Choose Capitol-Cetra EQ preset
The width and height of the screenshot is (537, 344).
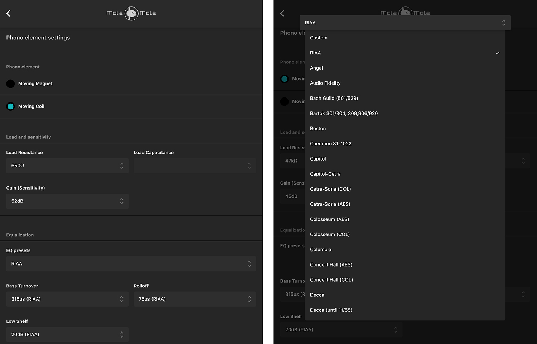coord(405,174)
